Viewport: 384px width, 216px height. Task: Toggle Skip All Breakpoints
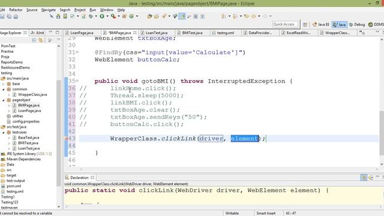pyautogui.click(x=52, y=16)
